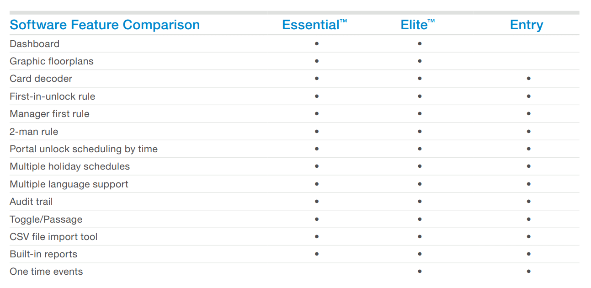
Task: Click the Toggle/Passage feature label
Action: point(46,219)
